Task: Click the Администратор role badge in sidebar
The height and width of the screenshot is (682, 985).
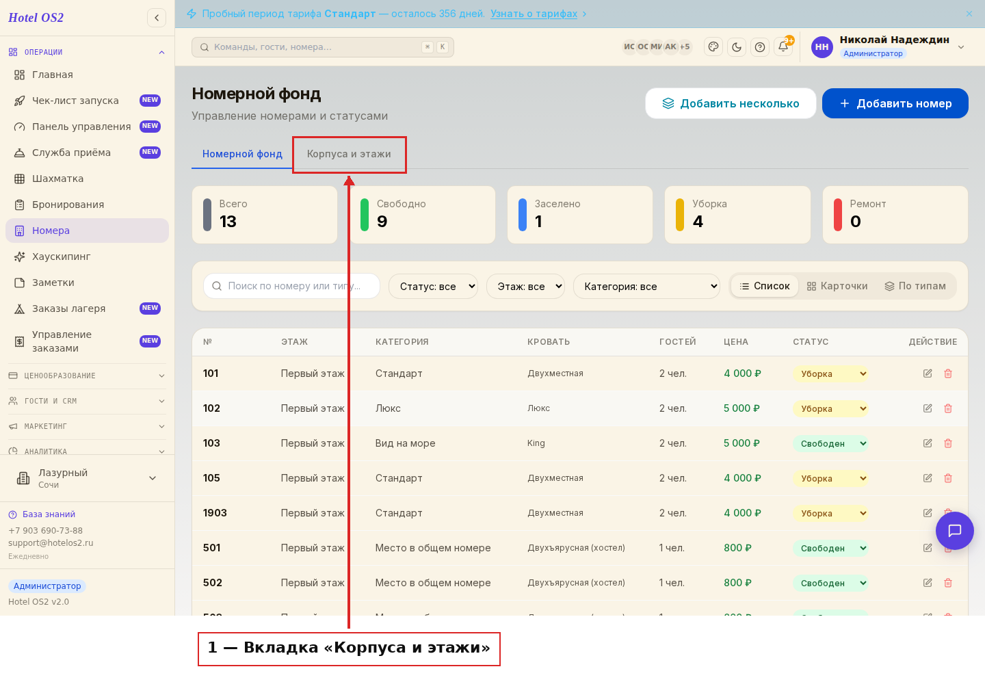Action: coord(47,586)
